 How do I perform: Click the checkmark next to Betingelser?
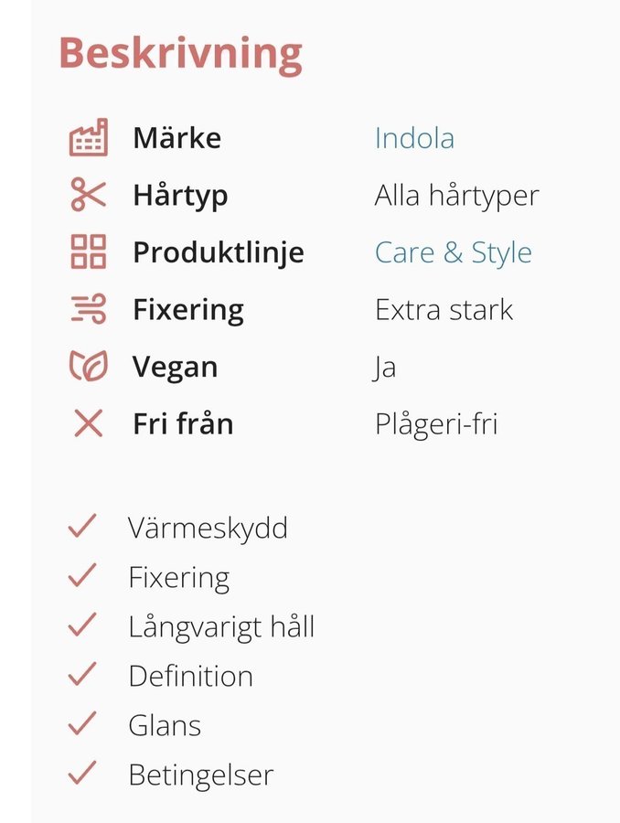pyautogui.click(x=82, y=774)
